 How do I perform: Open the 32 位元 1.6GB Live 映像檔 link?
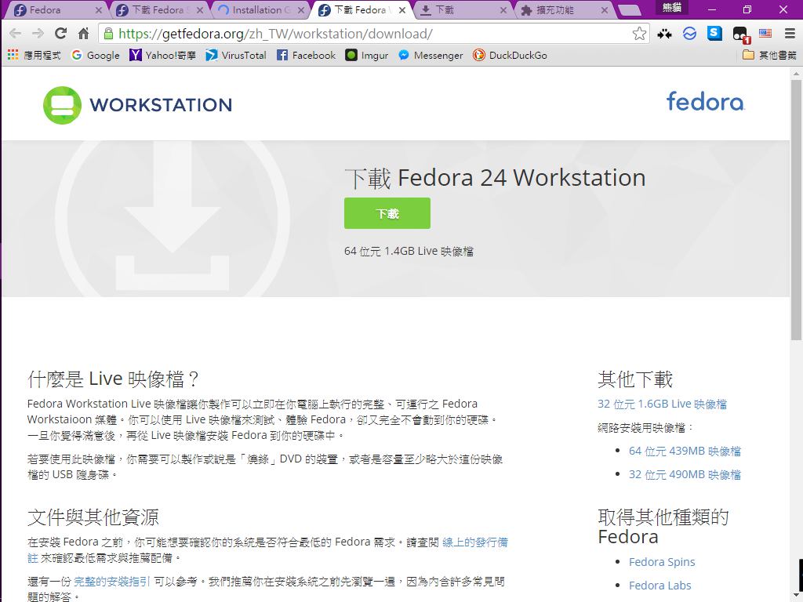click(662, 404)
